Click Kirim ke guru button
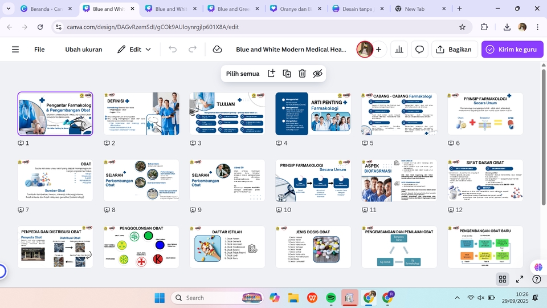 [x=512, y=50]
